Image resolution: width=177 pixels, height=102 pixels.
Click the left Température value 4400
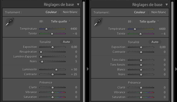(x=74, y=29)
